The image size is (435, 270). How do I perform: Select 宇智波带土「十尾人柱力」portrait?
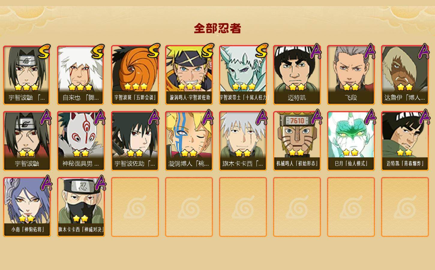pos(243,75)
